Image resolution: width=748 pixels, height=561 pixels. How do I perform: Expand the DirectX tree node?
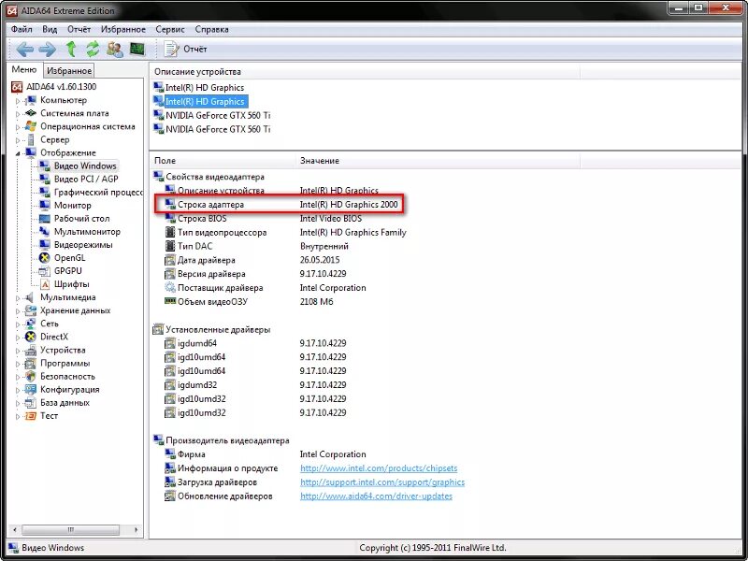(x=18, y=338)
